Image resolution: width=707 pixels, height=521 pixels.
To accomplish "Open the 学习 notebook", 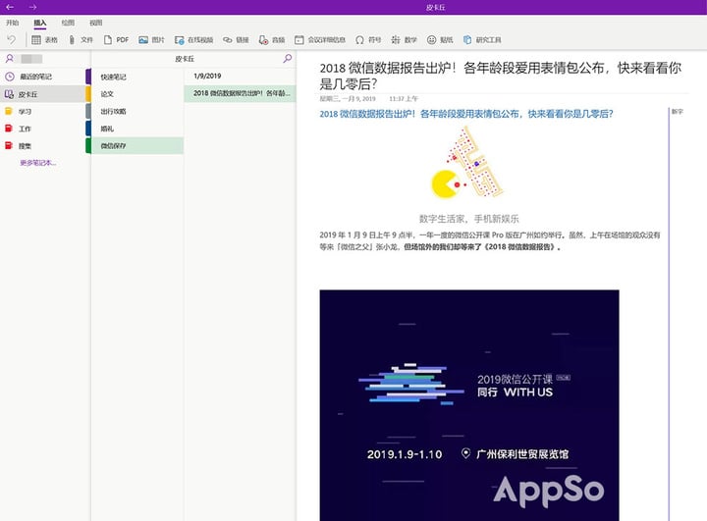I will point(43,111).
